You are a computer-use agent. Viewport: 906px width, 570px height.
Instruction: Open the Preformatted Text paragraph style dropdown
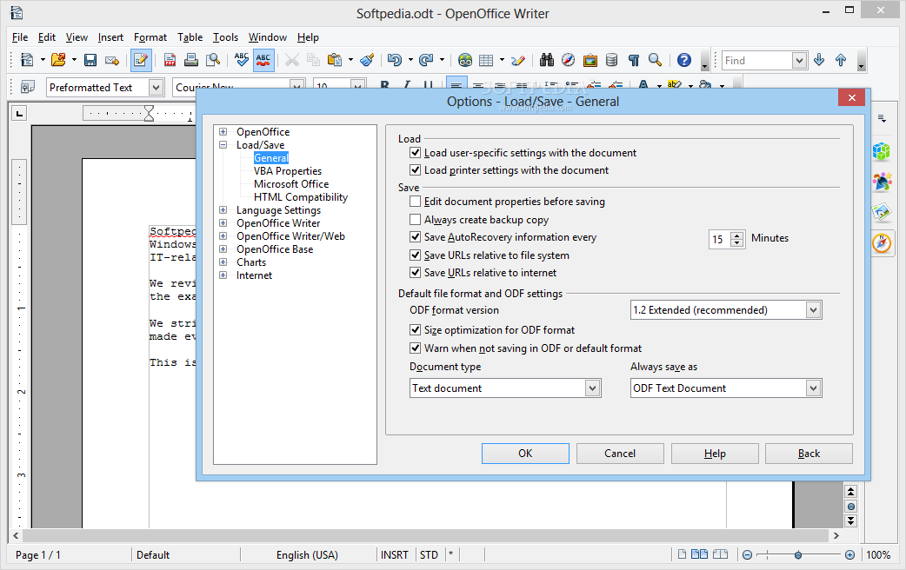pyautogui.click(x=156, y=88)
